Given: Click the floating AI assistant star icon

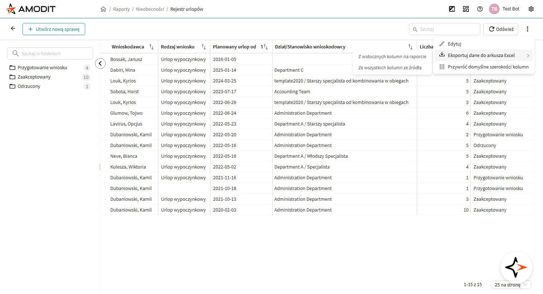Looking at the screenshot, I should point(516,267).
